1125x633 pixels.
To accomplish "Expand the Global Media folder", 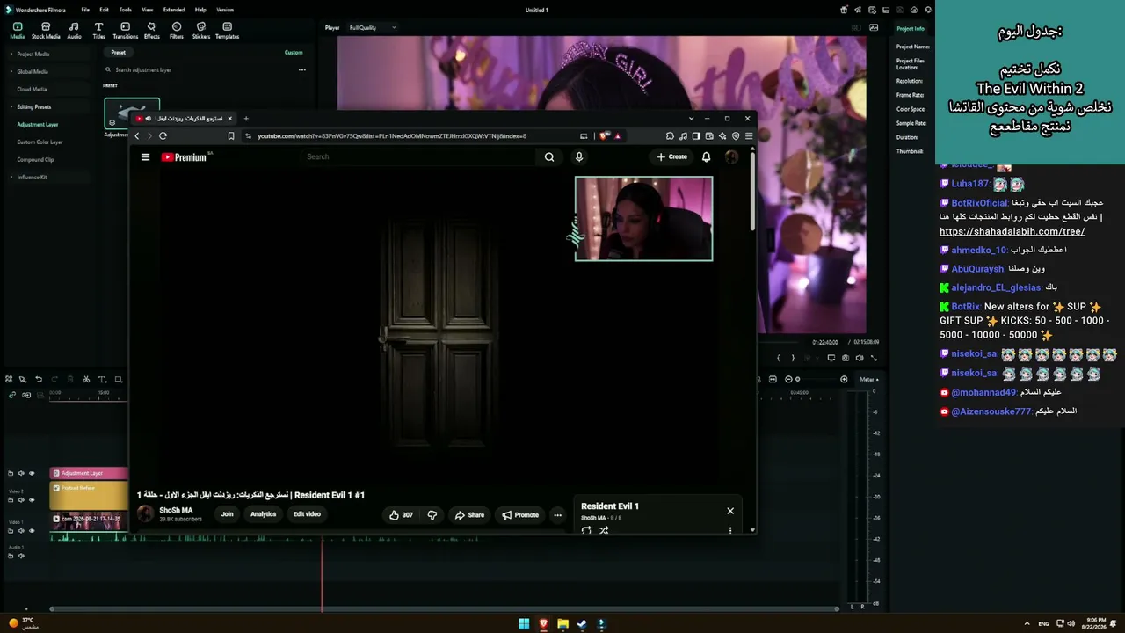I will pos(11,71).
